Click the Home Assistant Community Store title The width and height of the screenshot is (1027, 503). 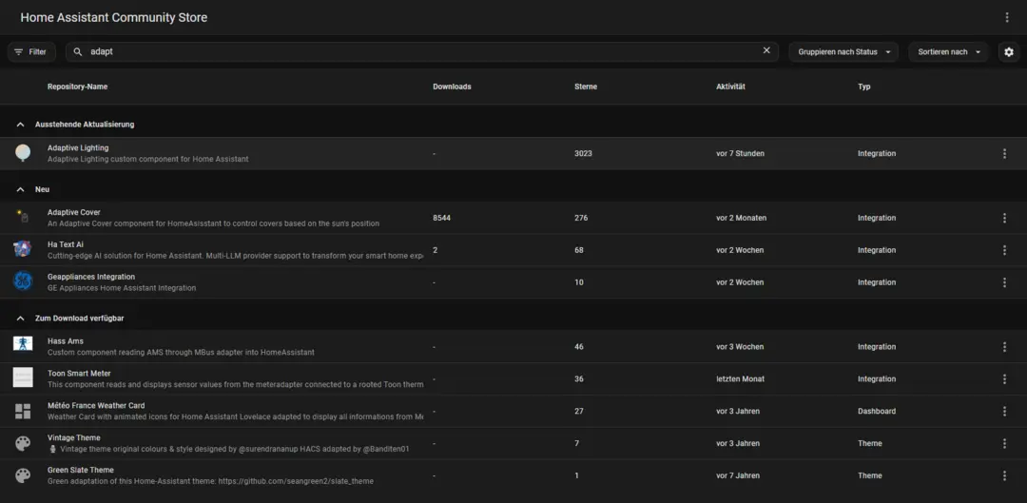click(114, 18)
